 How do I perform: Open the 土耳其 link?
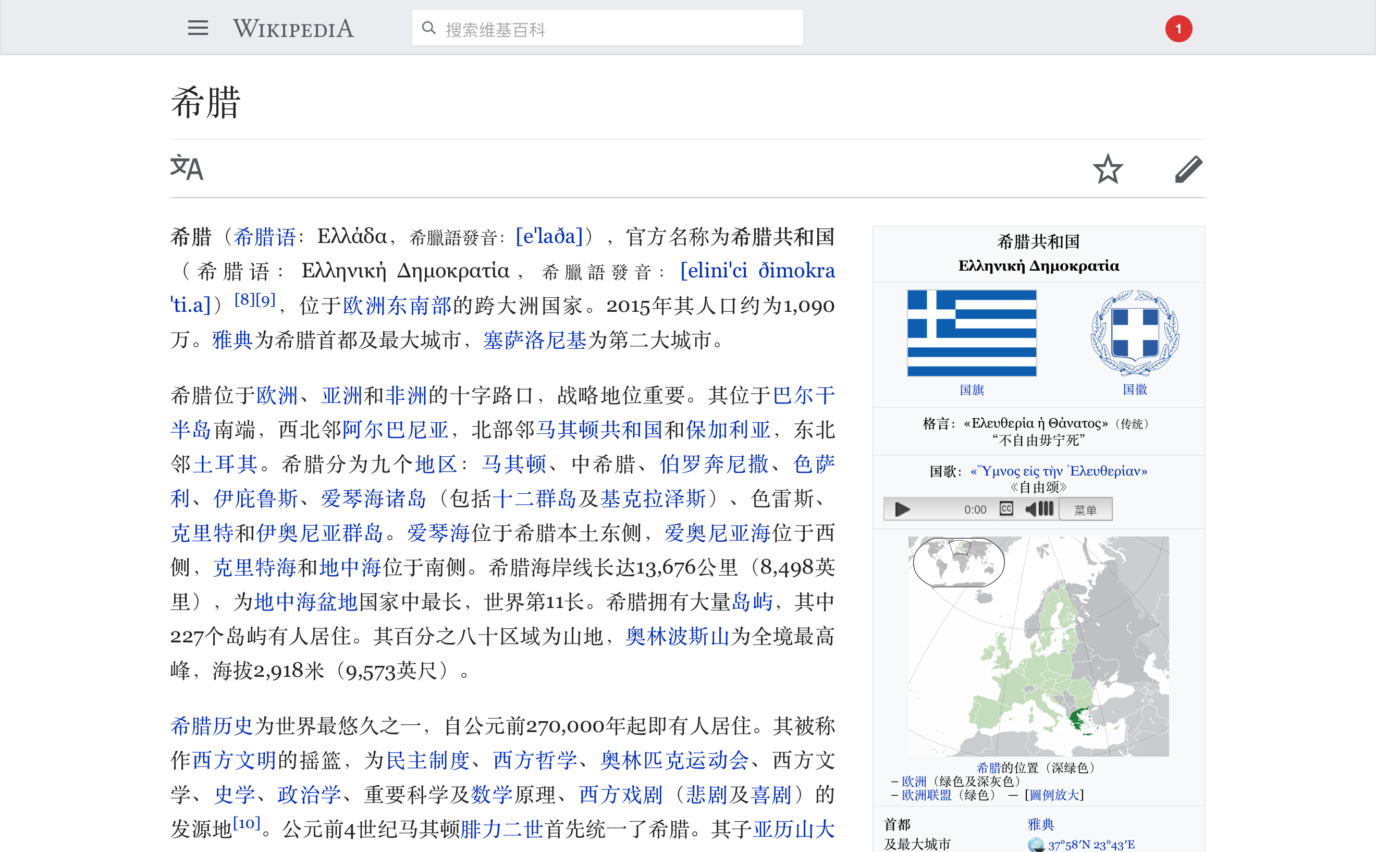pyautogui.click(x=225, y=464)
